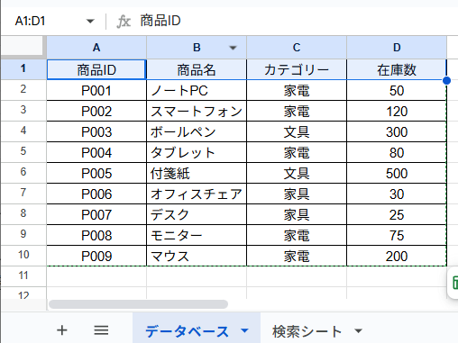
Task: Click the blue selection fill handle
Action: (x=446, y=80)
